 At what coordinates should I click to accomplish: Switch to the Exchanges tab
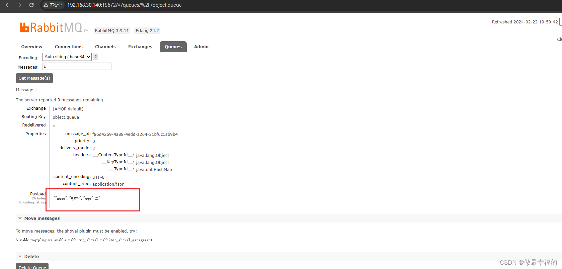(140, 47)
